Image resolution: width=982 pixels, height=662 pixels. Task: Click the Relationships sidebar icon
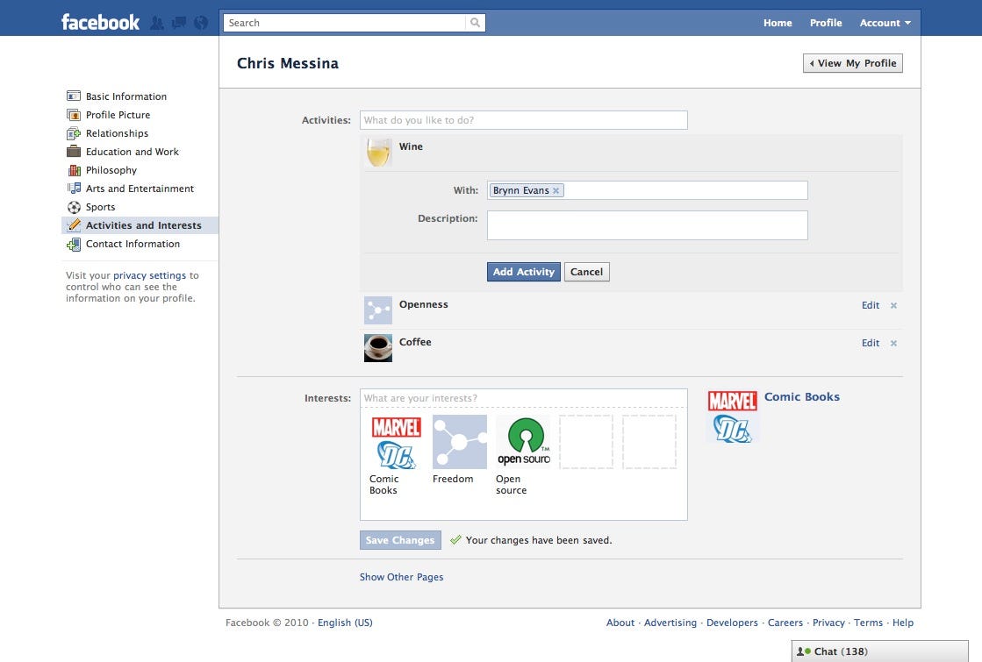pos(73,133)
